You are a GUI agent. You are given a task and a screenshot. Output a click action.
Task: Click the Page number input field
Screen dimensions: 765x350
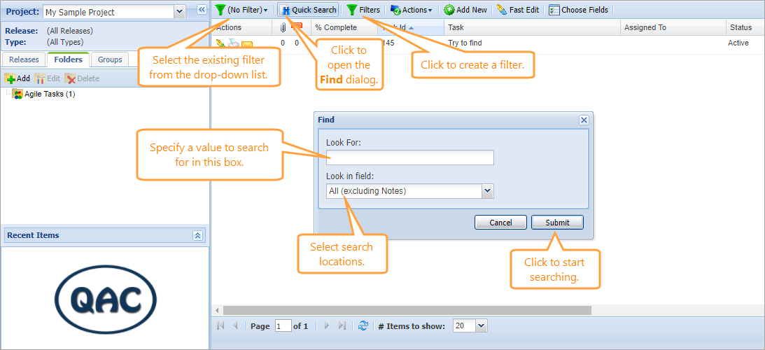(283, 325)
